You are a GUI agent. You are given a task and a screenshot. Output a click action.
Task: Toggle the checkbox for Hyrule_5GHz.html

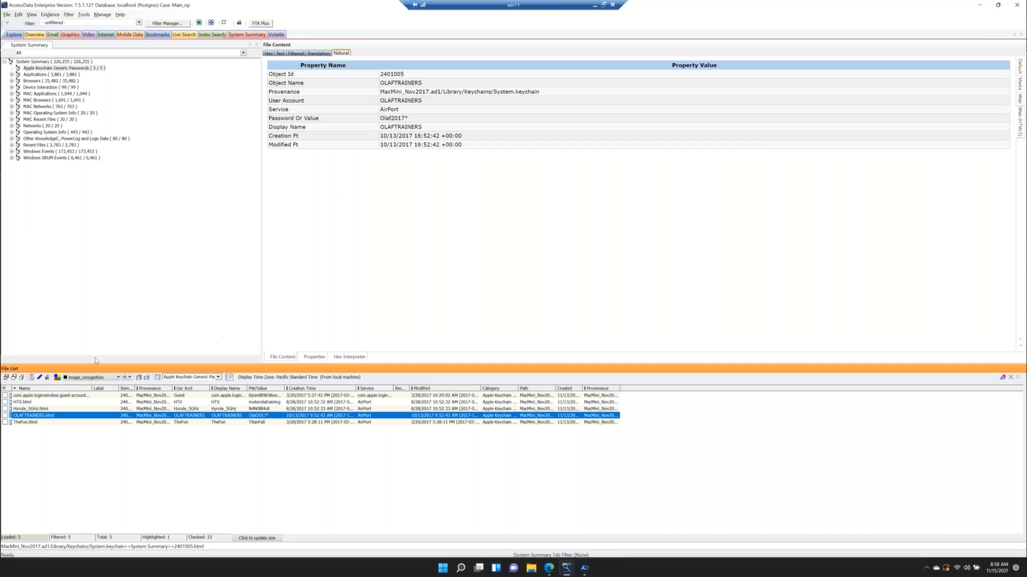pyautogui.click(x=5, y=409)
